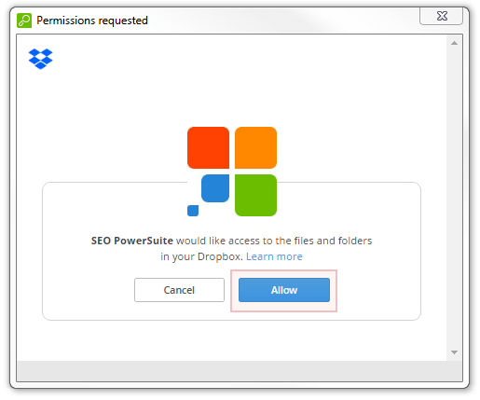Cancel the Dropbox permission request

(179, 290)
